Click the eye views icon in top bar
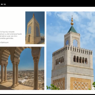 2,4
